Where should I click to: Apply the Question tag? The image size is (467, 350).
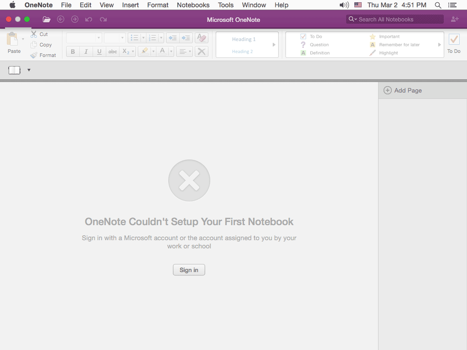[315, 45]
